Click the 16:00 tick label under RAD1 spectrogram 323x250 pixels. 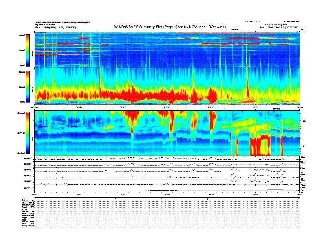tap(211, 107)
